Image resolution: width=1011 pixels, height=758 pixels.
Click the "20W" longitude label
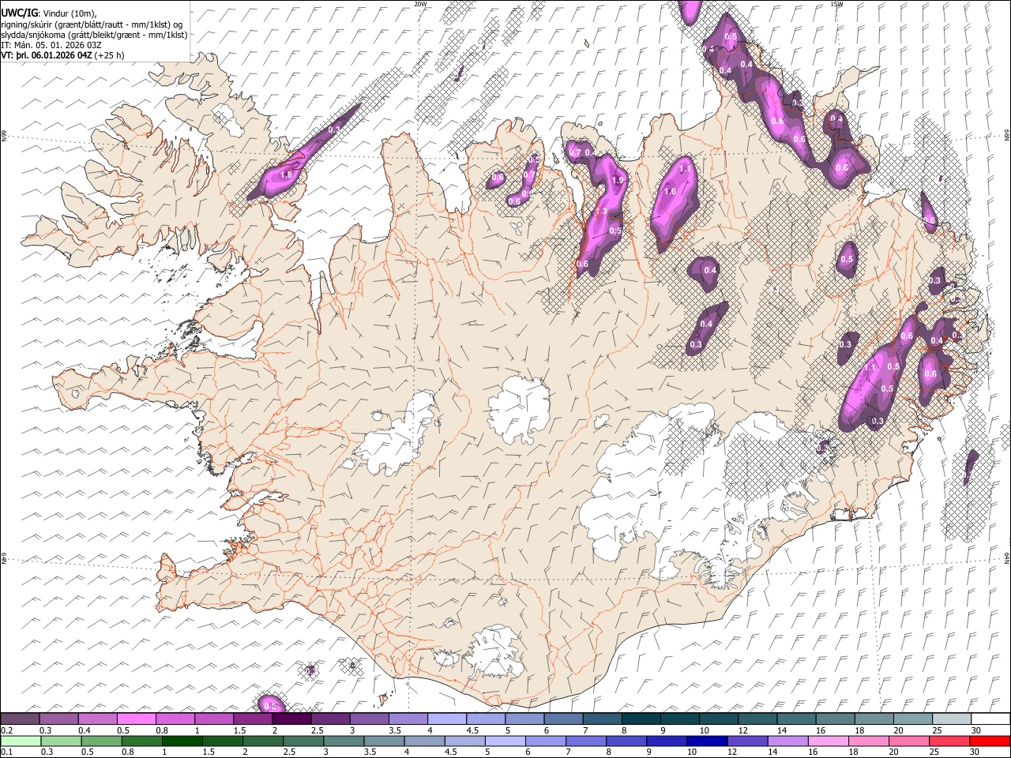pyautogui.click(x=420, y=4)
